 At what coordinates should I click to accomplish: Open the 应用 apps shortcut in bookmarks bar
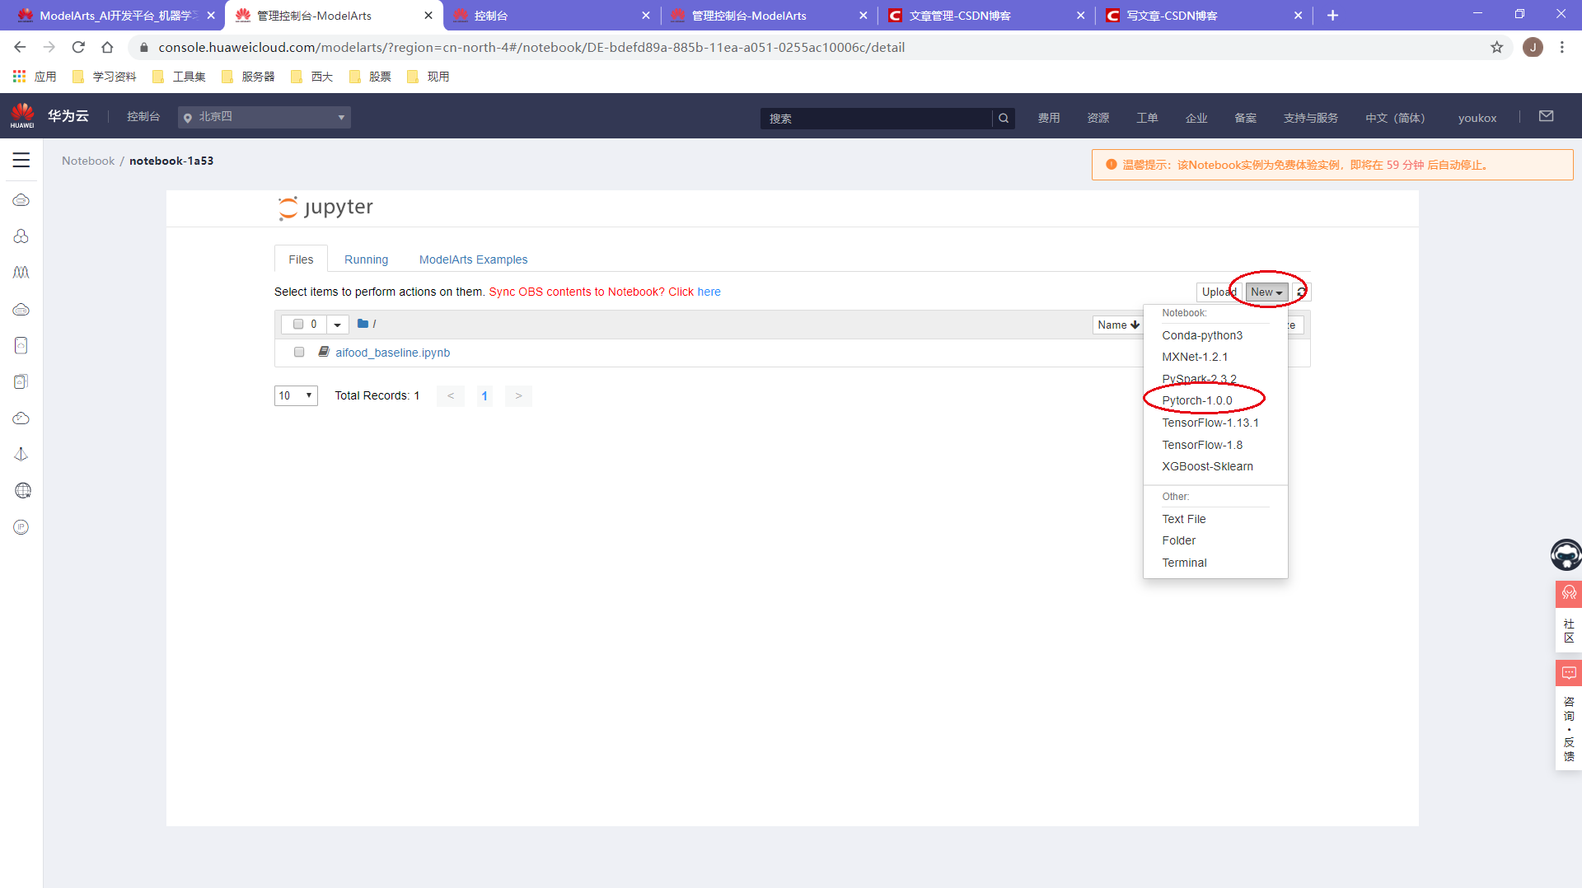(35, 77)
